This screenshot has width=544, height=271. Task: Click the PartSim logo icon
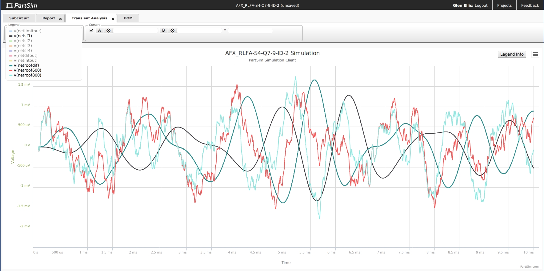(9, 5)
